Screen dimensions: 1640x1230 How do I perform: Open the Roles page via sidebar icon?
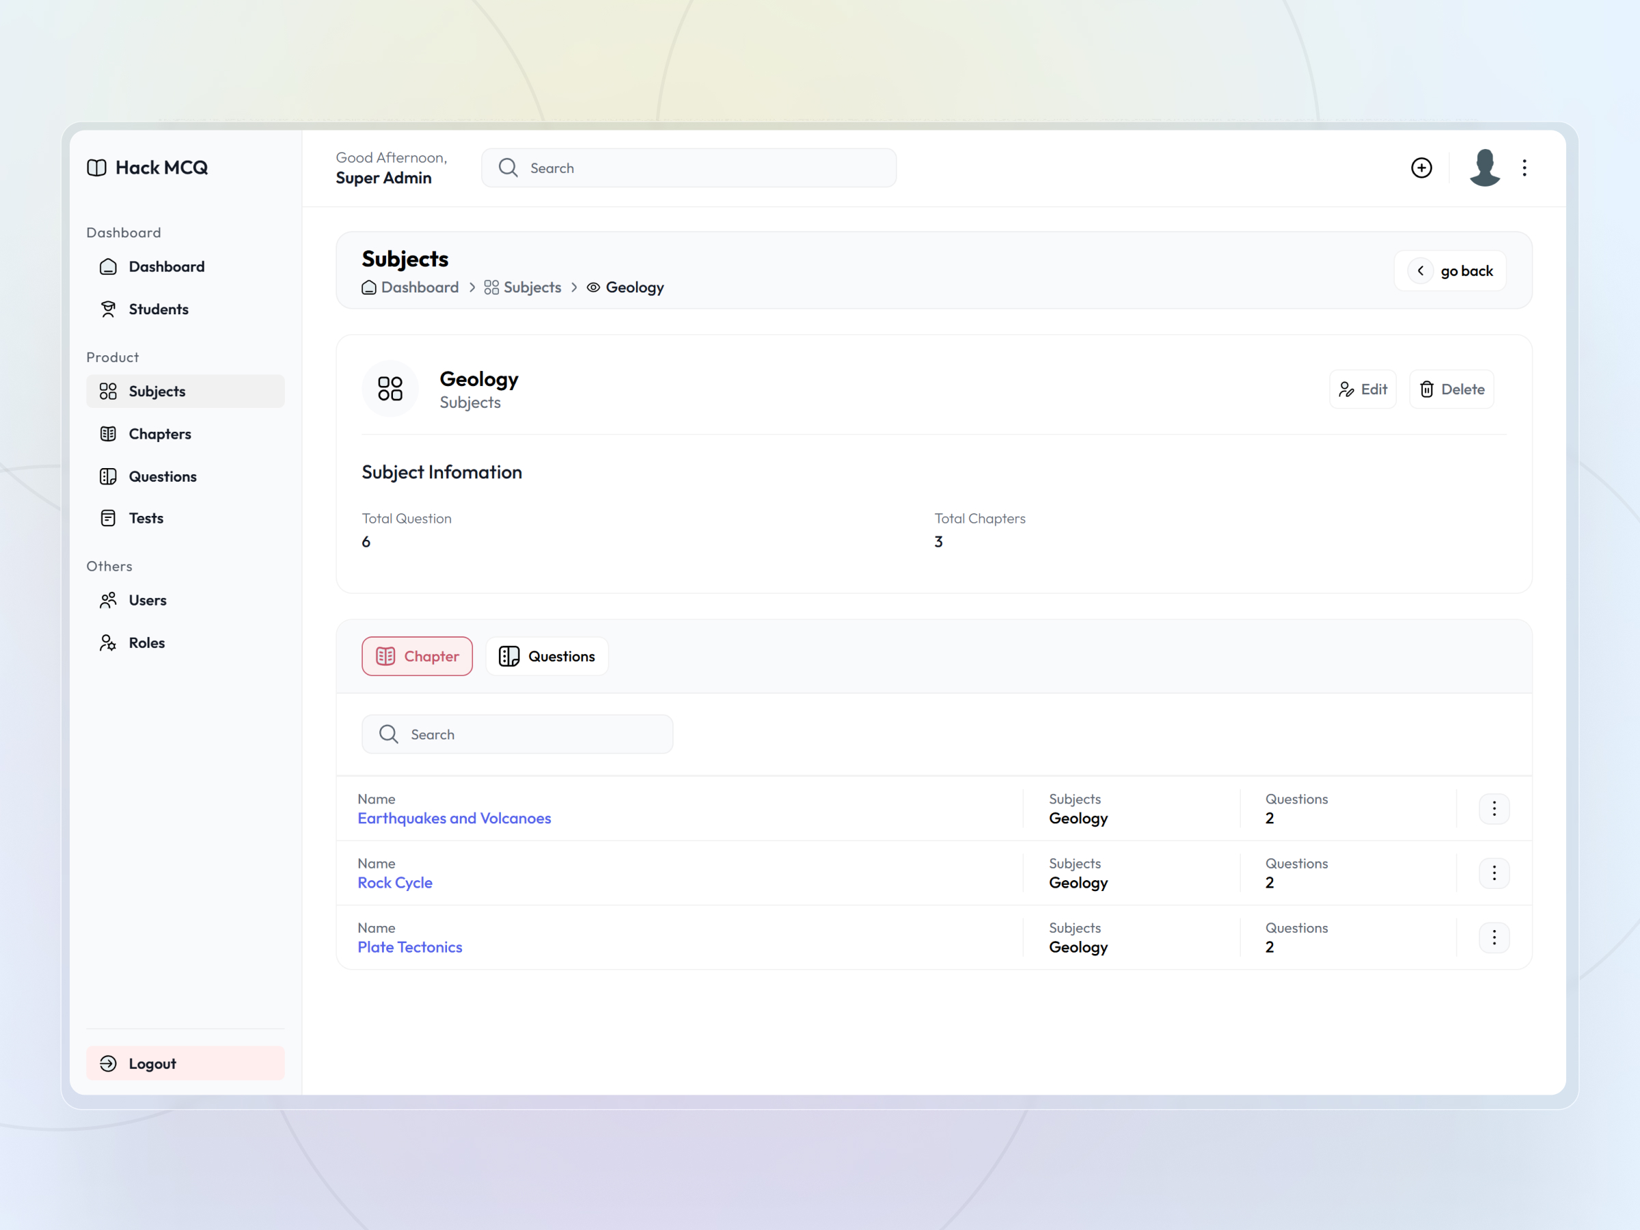pyautogui.click(x=108, y=642)
